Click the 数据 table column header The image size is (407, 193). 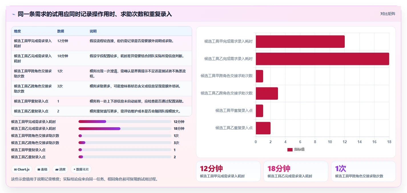pos(61,31)
